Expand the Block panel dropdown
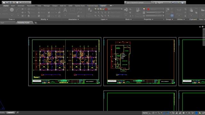This screenshot has height=115, width=205. click(x=128, y=19)
